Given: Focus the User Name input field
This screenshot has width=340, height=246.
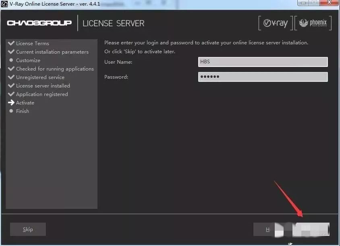Looking at the screenshot, I should (263, 62).
